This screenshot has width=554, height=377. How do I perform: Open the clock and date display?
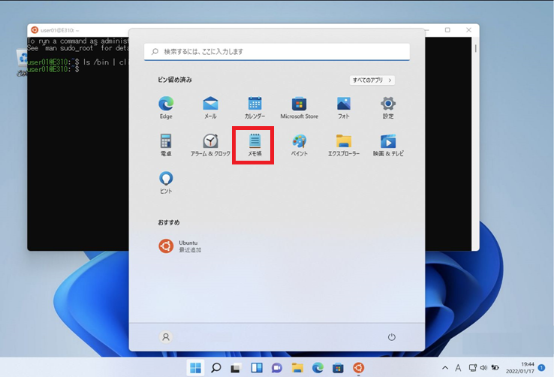pos(519,368)
